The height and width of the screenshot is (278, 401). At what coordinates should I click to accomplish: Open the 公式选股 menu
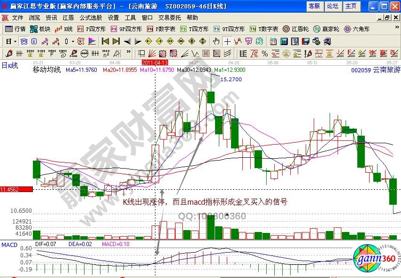point(91,17)
